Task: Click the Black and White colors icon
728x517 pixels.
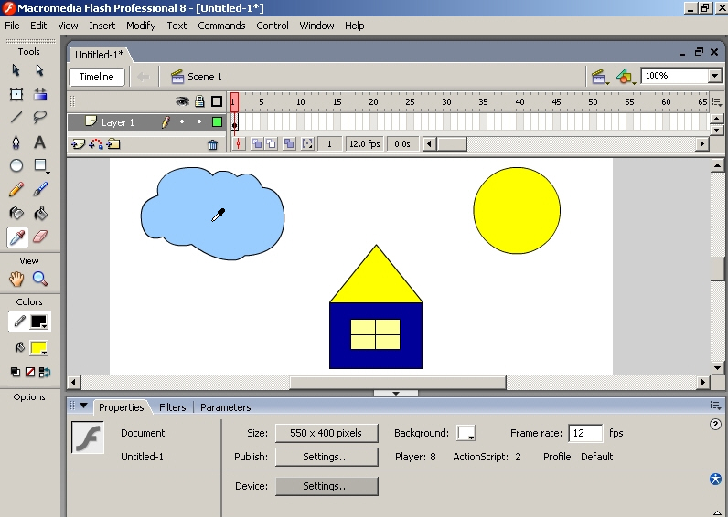Action: pos(16,372)
